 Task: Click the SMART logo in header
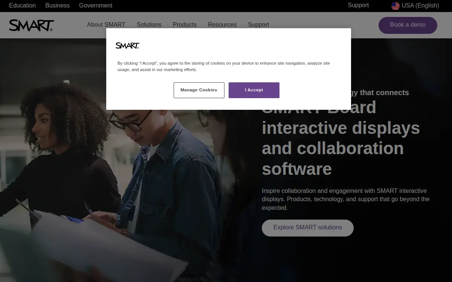32,25
